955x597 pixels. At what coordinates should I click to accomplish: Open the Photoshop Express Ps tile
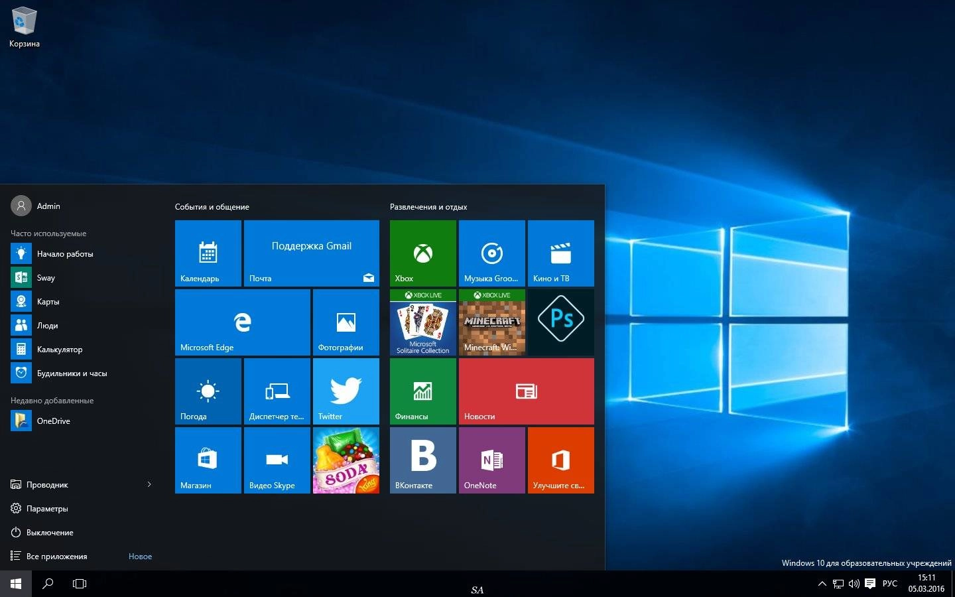tap(561, 322)
